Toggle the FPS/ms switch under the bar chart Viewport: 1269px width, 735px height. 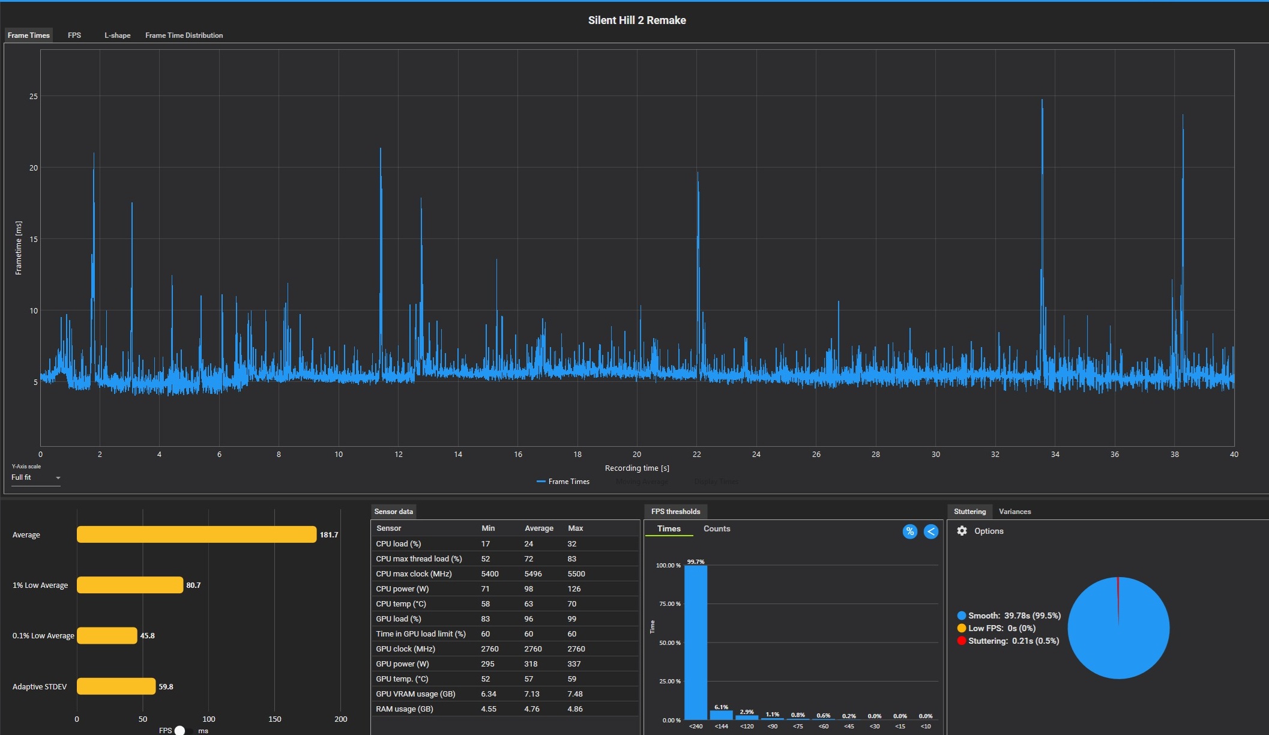click(182, 730)
